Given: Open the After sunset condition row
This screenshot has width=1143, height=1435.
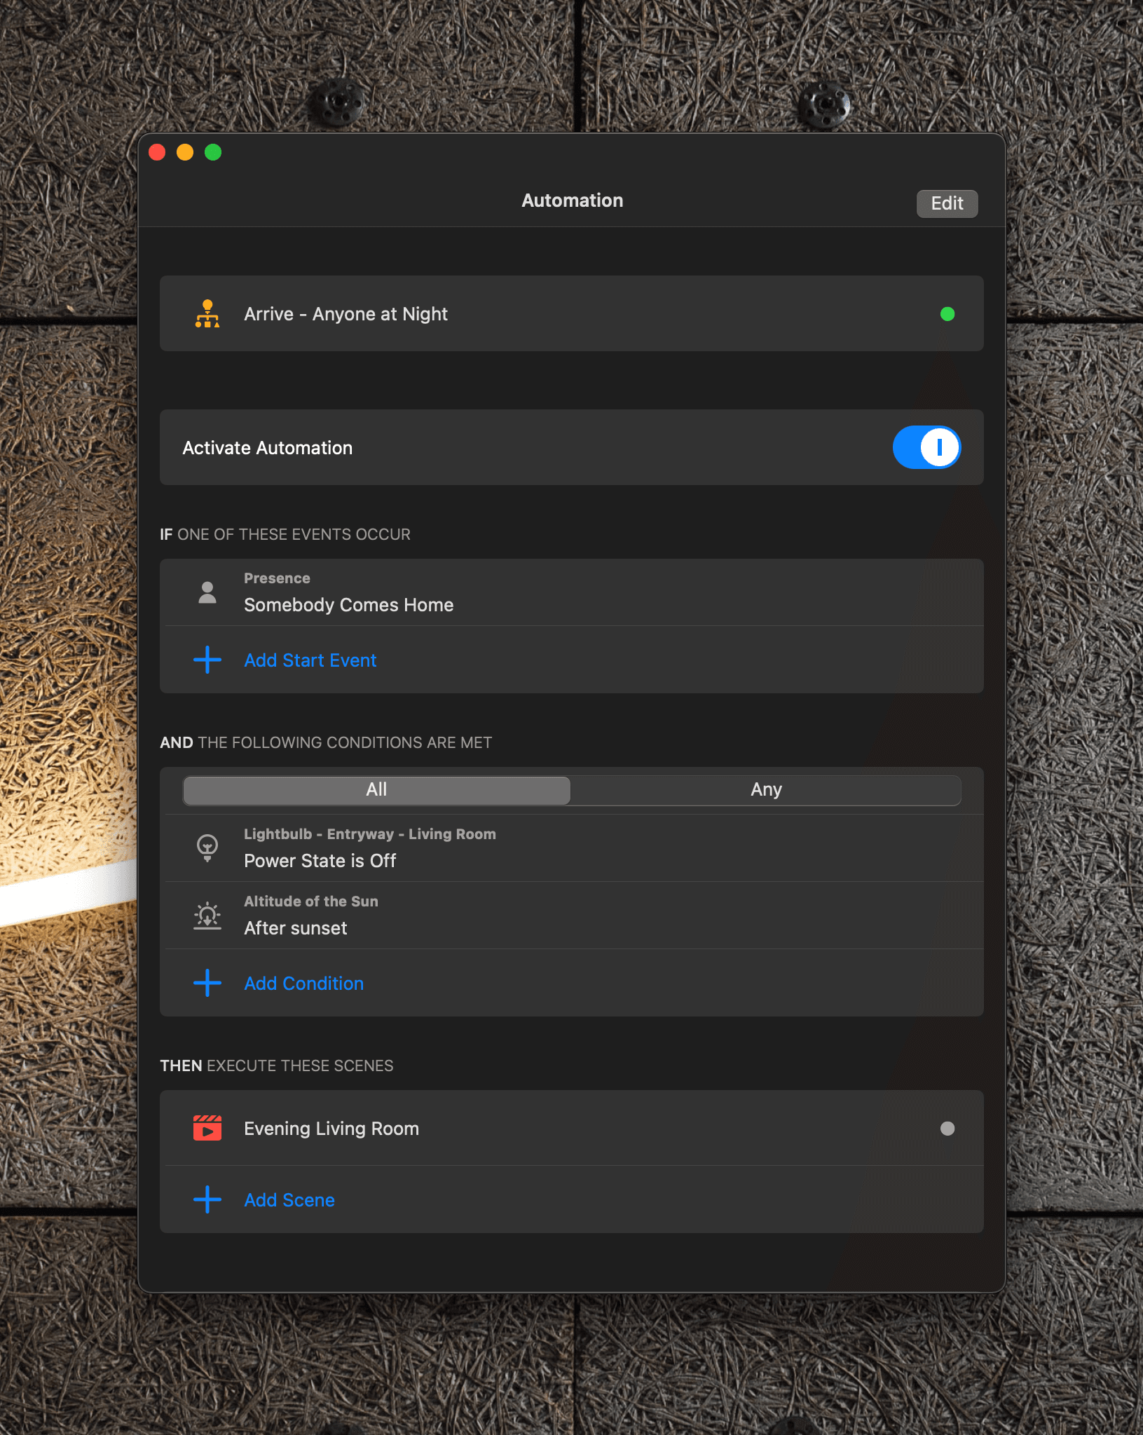Looking at the screenshot, I should click(295, 927).
